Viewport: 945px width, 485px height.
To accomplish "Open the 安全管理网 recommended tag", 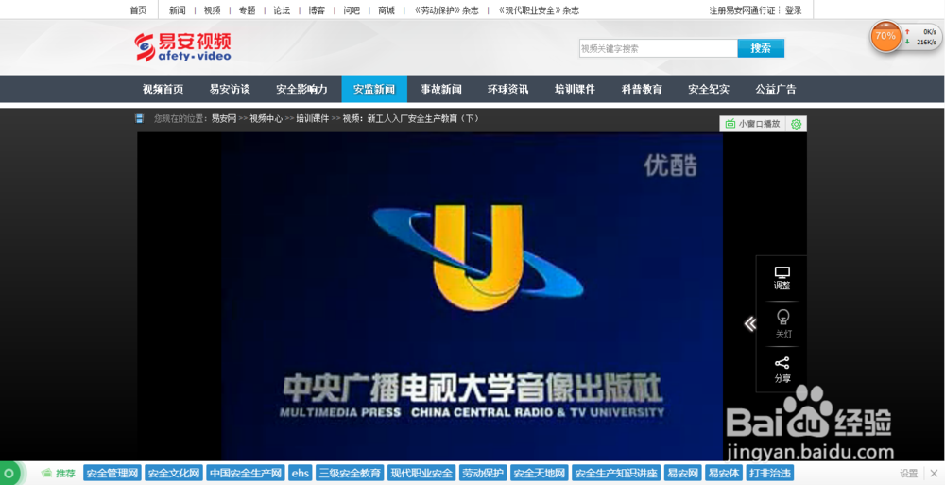I will (x=112, y=473).
